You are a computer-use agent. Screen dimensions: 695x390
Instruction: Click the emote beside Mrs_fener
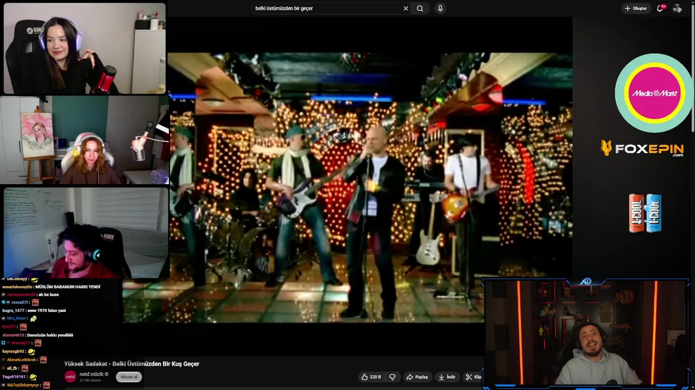tap(33, 318)
